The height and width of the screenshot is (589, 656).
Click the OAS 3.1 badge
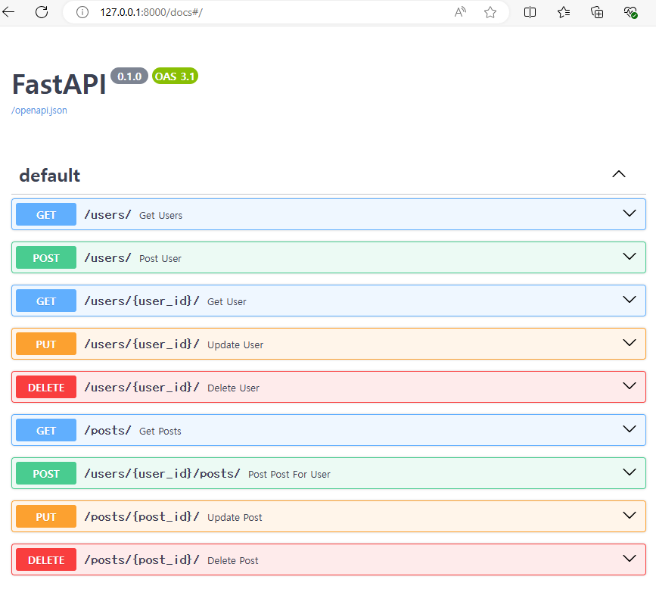(x=175, y=76)
